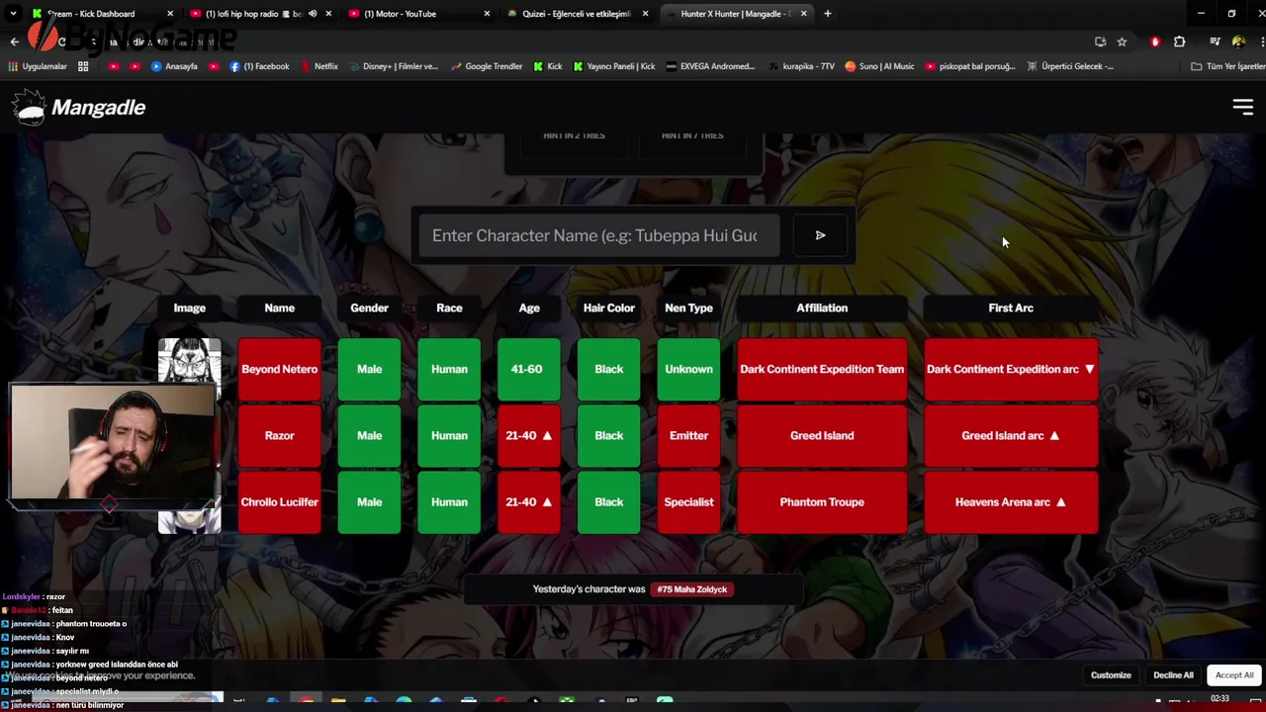Open the Google Trendler bookmark
Viewport: 1266px width, 712px height.
point(487,66)
